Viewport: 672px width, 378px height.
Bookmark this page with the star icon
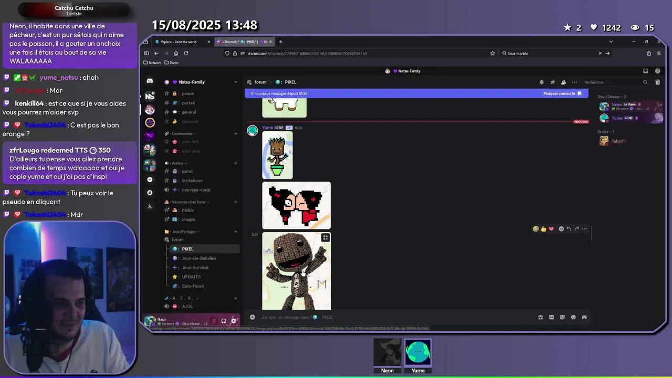pos(492,53)
